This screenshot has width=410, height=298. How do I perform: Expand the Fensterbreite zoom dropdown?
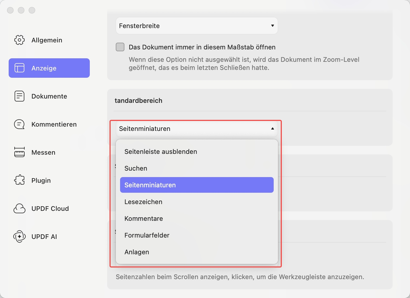point(197,26)
